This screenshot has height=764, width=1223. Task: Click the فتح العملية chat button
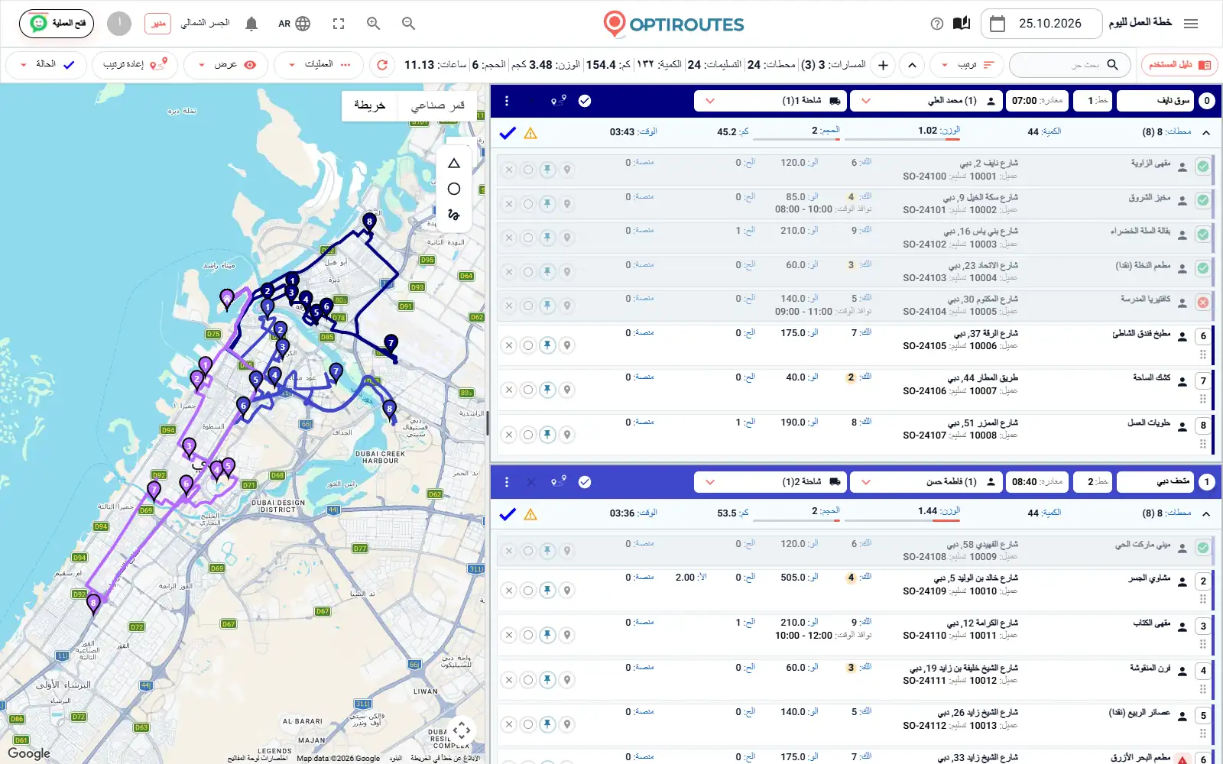coord(57,24)
